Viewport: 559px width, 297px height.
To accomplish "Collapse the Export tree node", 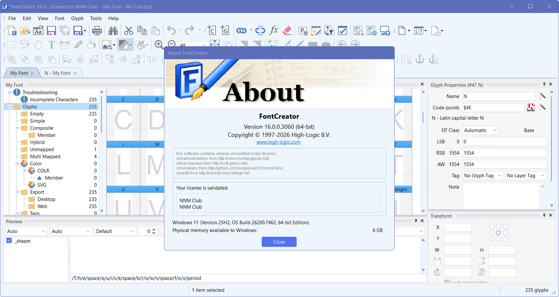I will tap(17, 192).
